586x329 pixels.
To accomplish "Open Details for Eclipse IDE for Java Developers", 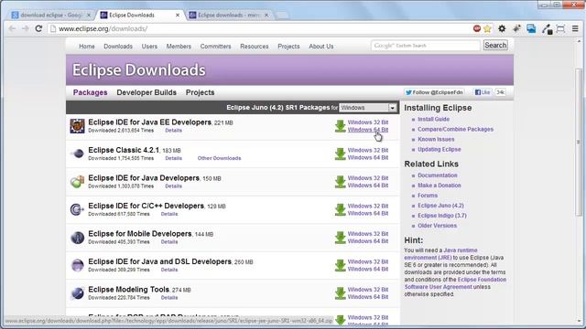I will [173, 186].
